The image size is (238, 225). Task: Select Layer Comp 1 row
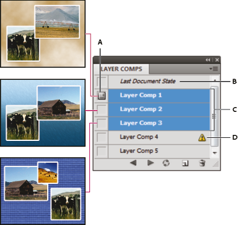point(159,96)
